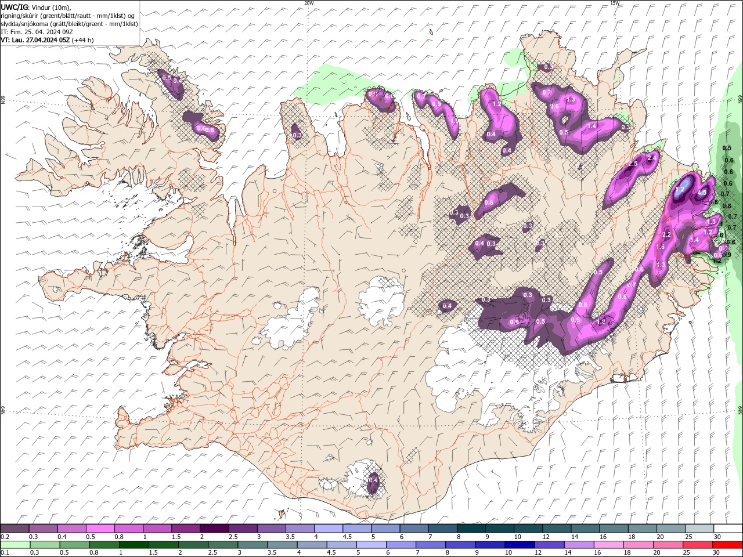Select the deep blue rain swatch from 10 to 12
The height and width of the screenshot is (557, 743).
[x=519, y=545]
